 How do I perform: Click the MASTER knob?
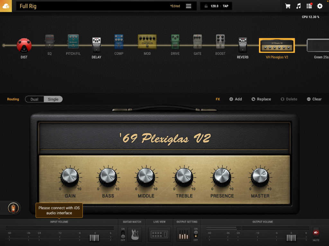[x=260, y=177]
